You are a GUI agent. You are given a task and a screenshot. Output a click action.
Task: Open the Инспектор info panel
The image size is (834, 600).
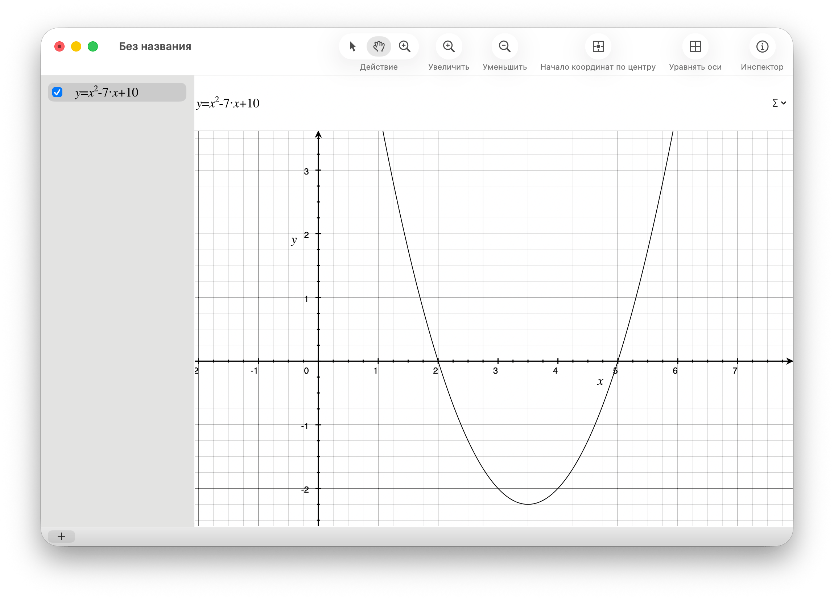(762, 46)
